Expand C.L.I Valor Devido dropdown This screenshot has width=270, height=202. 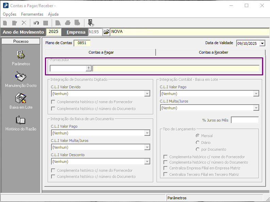point(147,94)
